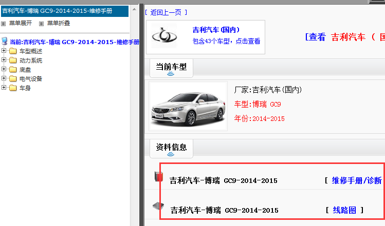This screenshot has height=226, width=385.
Task: Select the 当前车型 tab
Action: pos(171,68)
